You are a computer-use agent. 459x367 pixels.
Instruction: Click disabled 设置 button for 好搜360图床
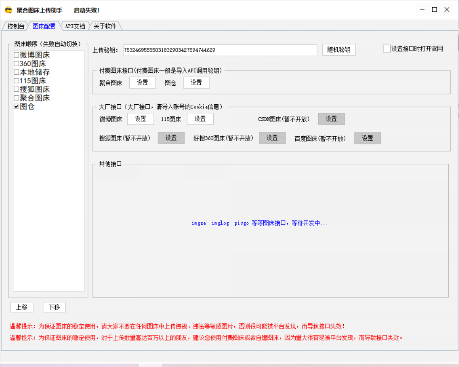272,138
